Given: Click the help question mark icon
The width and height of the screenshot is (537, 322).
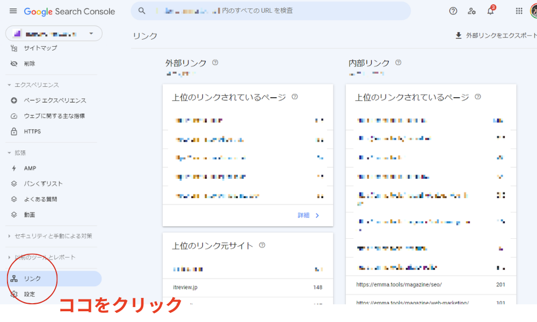Looking at the screenshot, I should (x=453, y=11).
